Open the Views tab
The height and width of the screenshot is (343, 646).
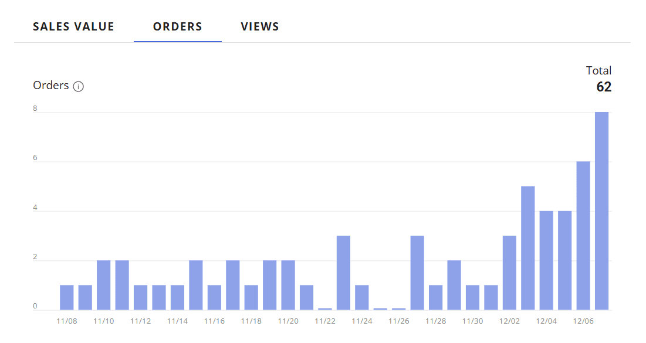click(x=259, y=27)
